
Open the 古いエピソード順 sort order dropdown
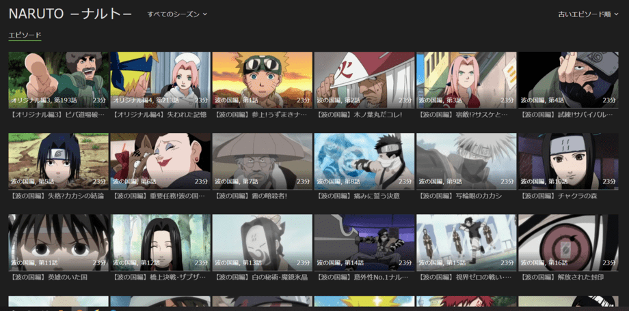click(588, 14)
